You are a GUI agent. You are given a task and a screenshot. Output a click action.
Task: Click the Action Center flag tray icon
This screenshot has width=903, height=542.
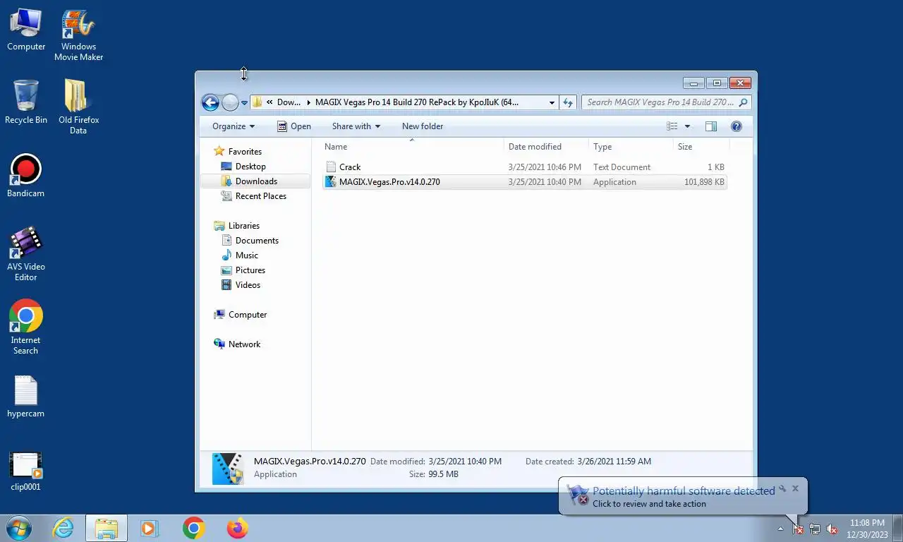click(x=798, y=529)
